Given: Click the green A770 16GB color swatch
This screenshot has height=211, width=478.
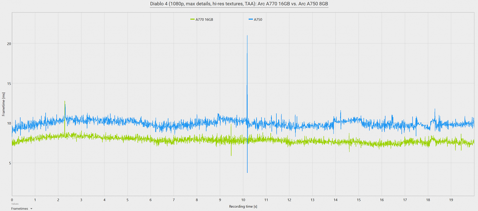Looking at the screenshot, I should tap(192, 19).
